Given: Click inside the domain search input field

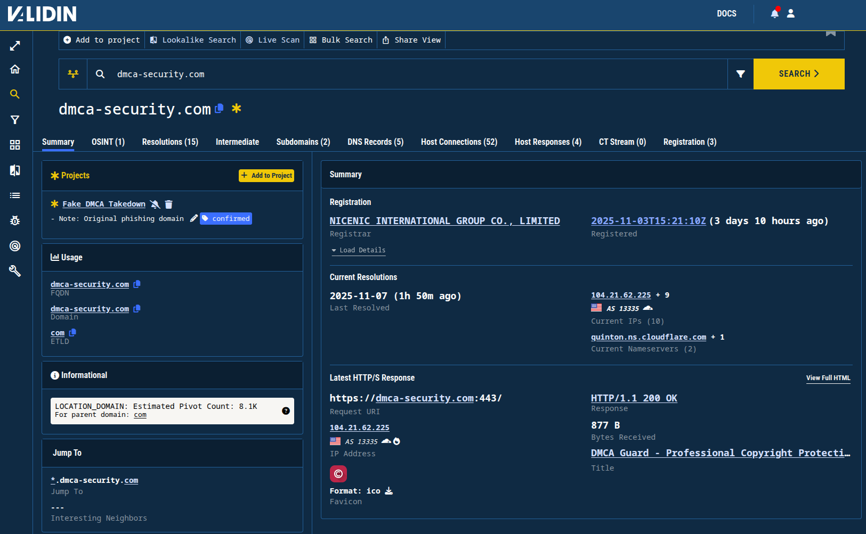Looking at the screenshot, I should [x=320, y=74].
